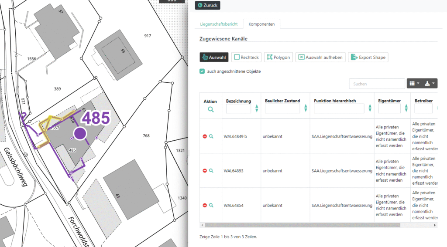
Task: Zoom to WAL64853 using its magnifier icon
Action: pos(211,171)
